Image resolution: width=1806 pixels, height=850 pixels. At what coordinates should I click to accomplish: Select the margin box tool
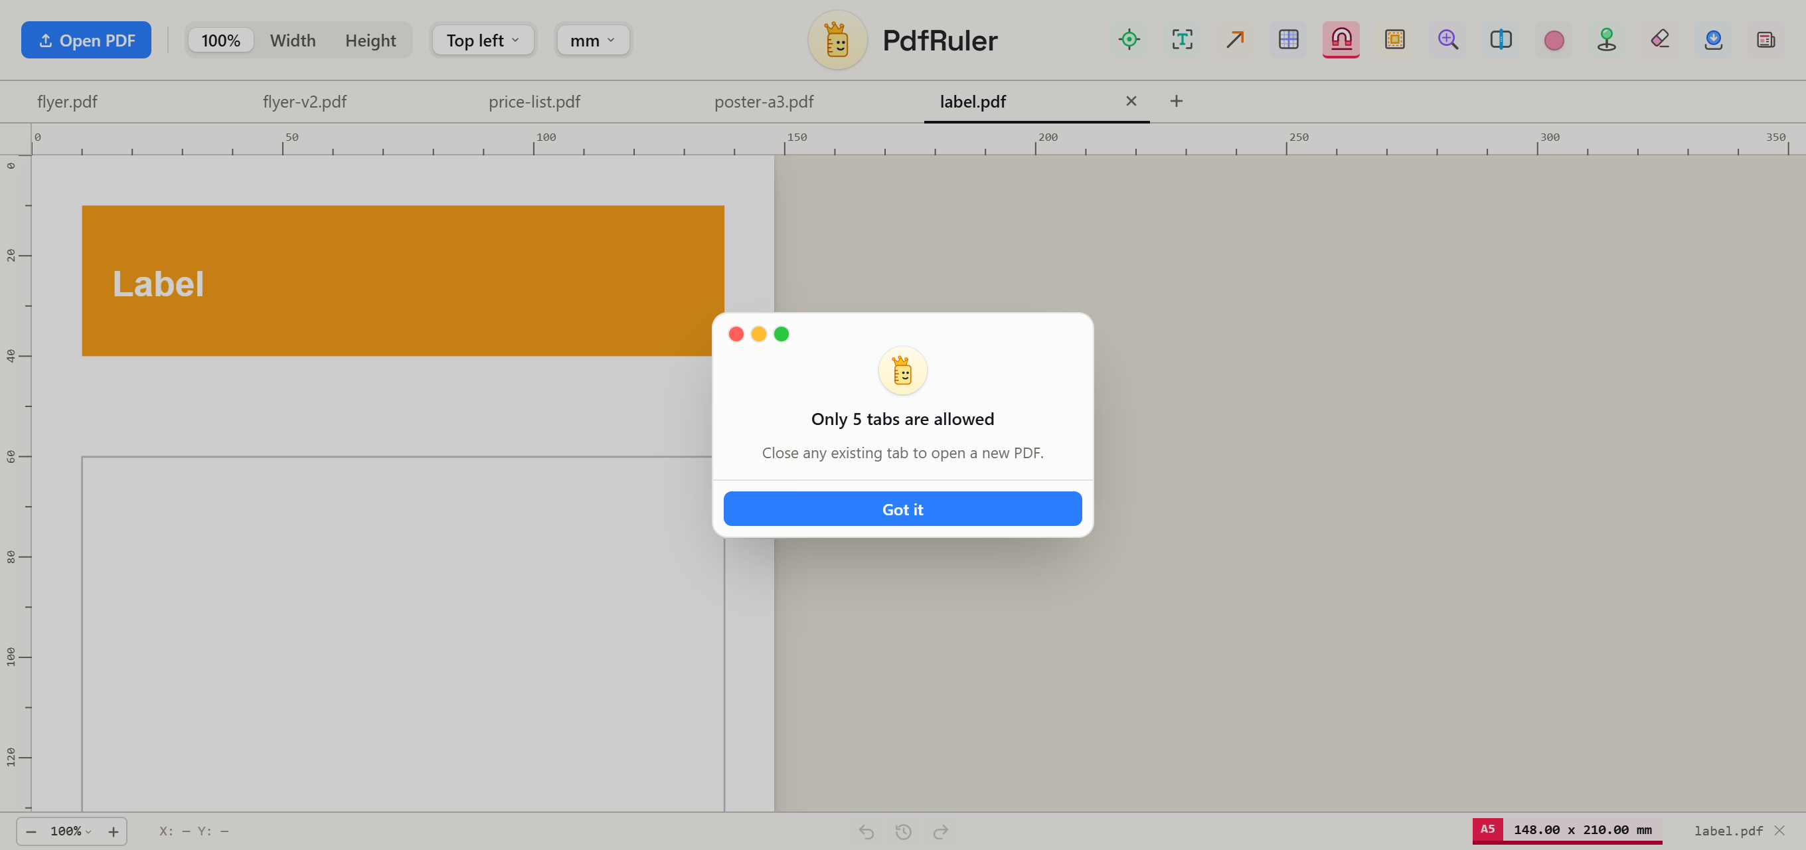pos(1394,40)
